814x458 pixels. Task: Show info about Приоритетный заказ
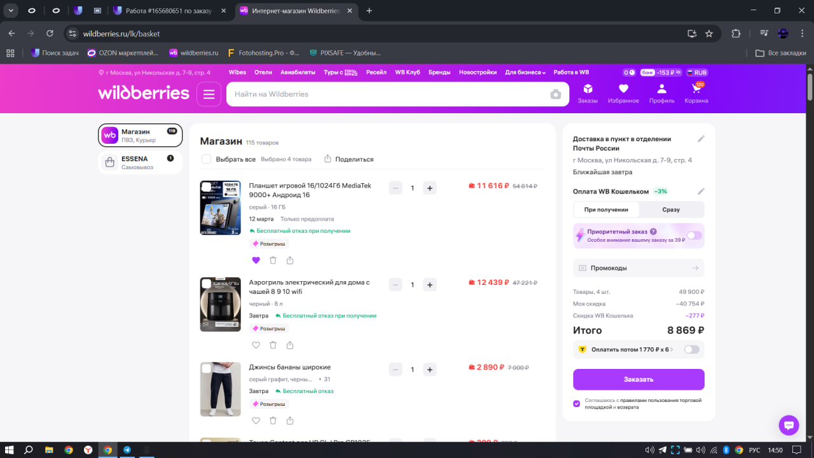pyautogui.click(x=653, y=232)
